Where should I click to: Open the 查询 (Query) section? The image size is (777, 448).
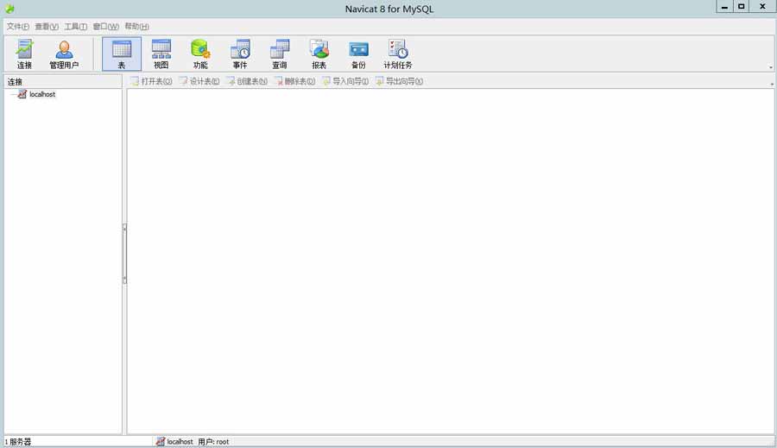click(280, 54)
